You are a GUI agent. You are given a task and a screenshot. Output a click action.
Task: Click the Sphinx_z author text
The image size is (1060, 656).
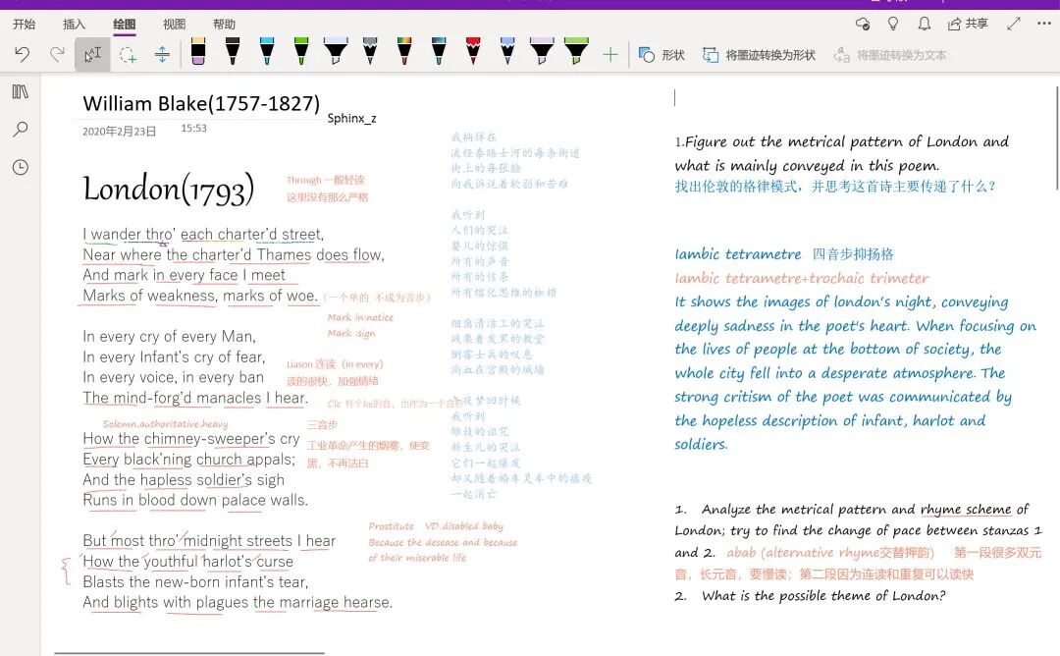tap(351, 119)
